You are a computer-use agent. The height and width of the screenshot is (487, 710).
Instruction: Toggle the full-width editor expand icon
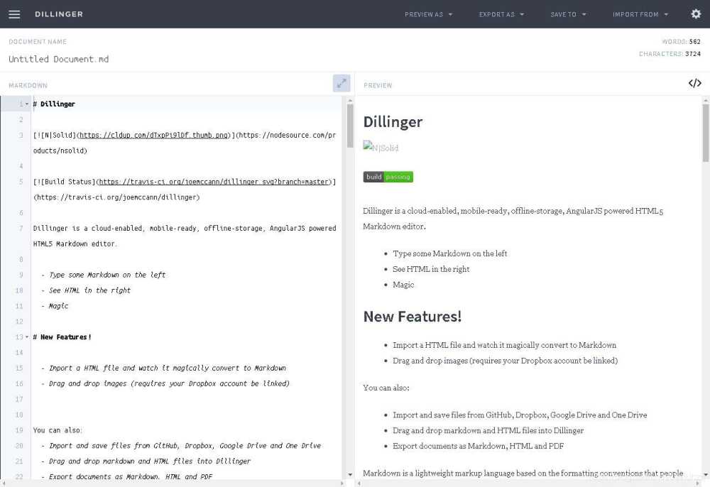342,83
